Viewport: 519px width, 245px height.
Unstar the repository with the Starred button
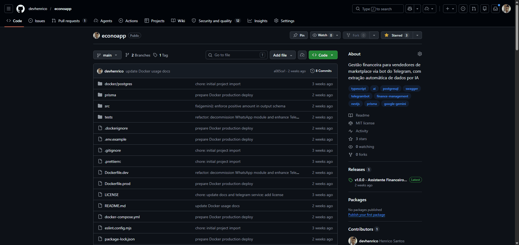[397, 35]
